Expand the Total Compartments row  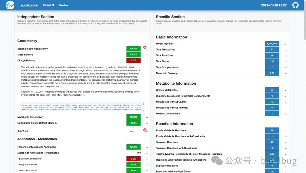pos(286,68)
